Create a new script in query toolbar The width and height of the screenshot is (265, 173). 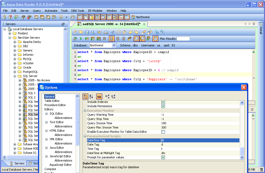point(75,32)
